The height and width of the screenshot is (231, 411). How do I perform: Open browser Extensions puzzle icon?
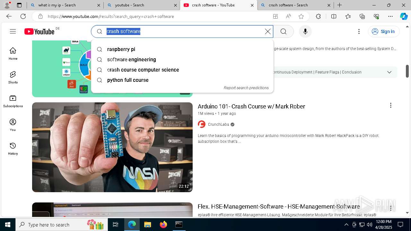318,16
